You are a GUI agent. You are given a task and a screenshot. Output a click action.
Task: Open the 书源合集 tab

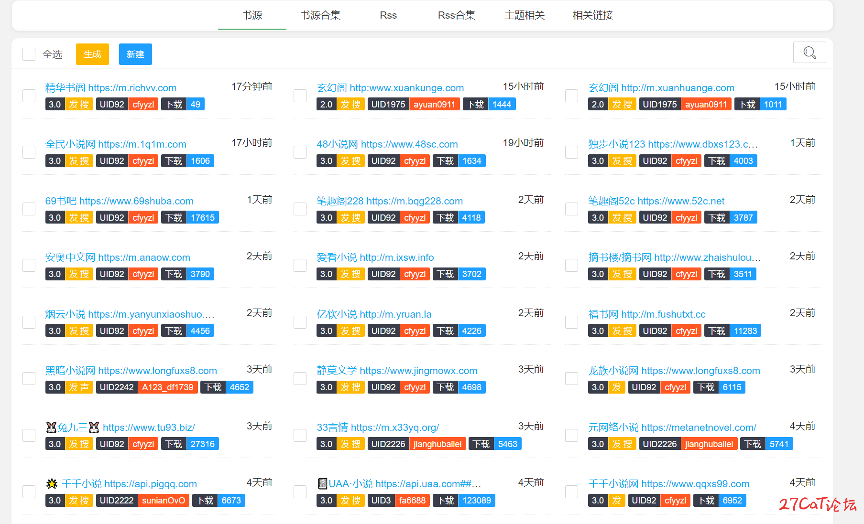tap(320, 15)
